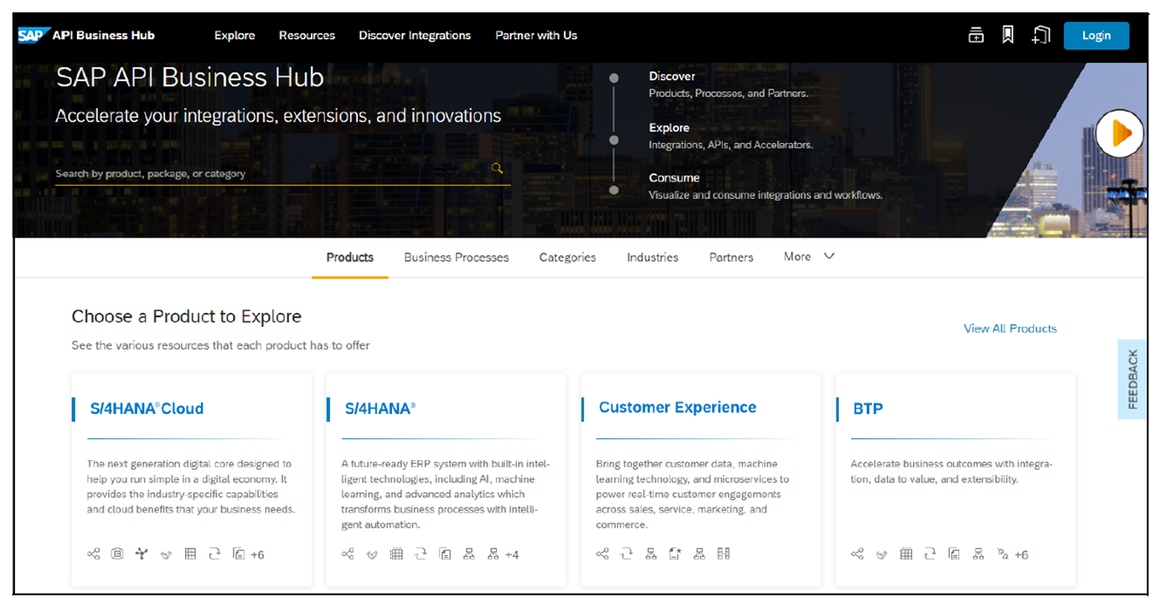Open the Resources menu in the top navigation
This screenshot has height=608, width=1160.
point(307,35)
